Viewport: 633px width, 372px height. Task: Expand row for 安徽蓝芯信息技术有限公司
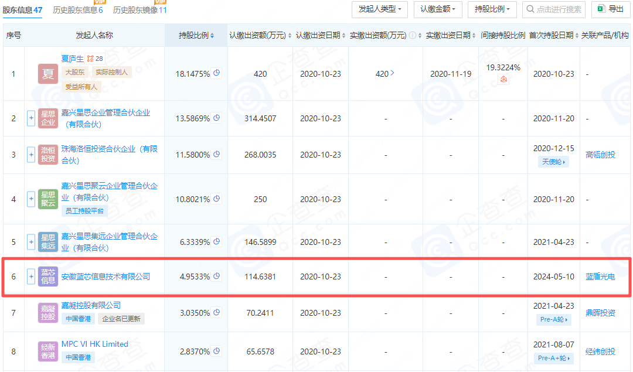[x=31, y=277]
